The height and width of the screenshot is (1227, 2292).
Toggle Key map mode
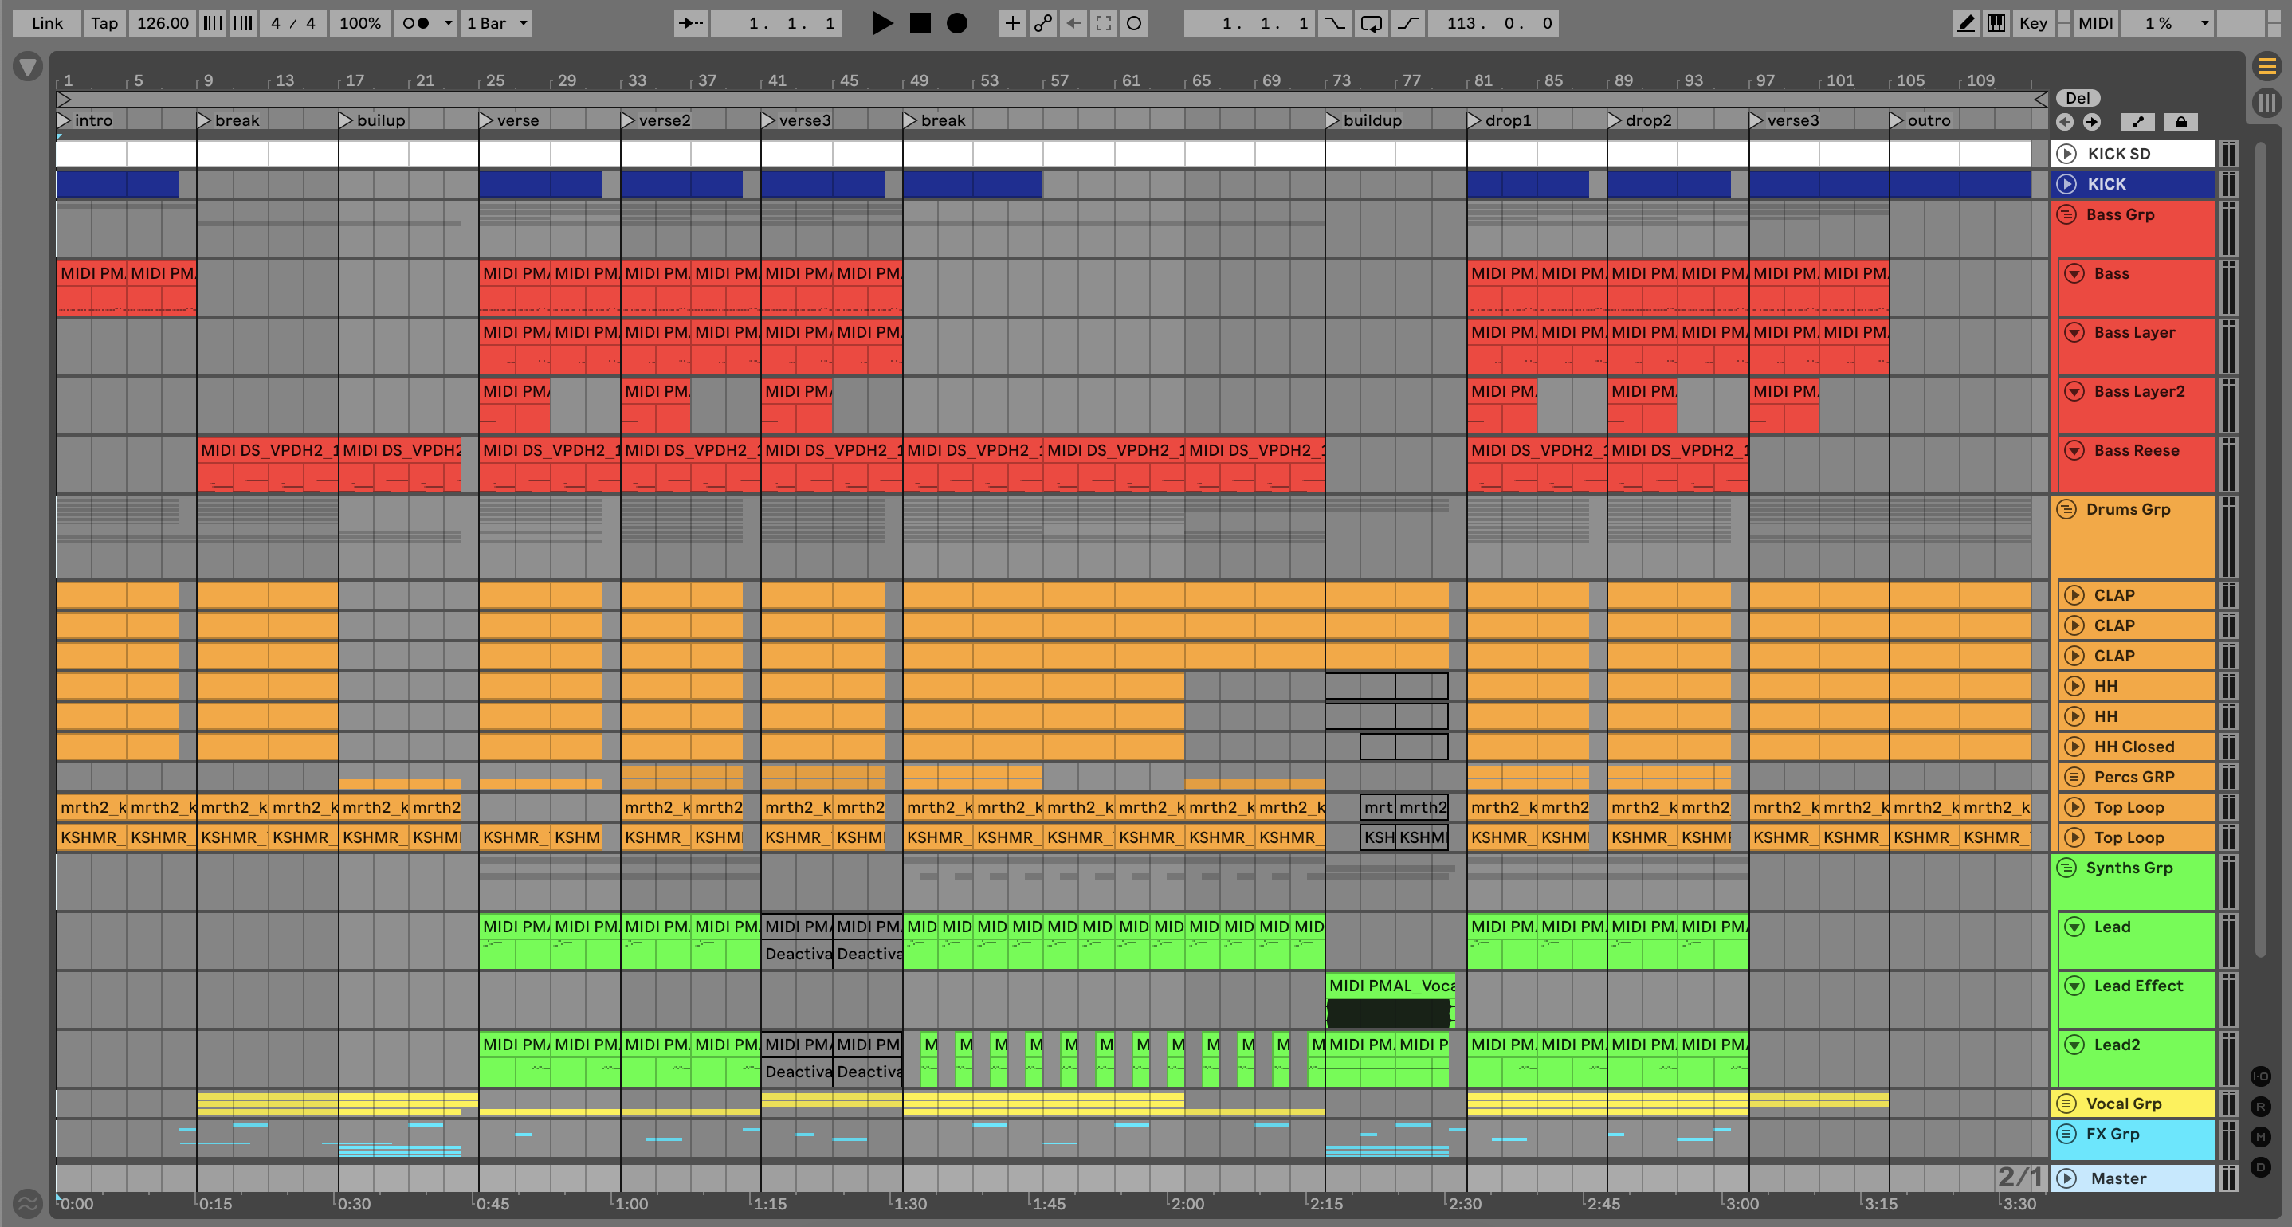[x=2032, y=23]
